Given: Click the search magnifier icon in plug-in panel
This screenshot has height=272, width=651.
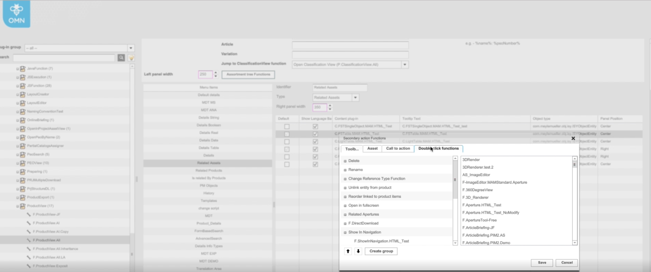Looking at the screenshot, I should coord(121,58).
